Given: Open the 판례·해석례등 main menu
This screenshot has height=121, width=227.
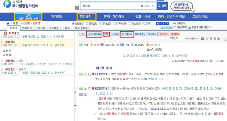Looking at the screenshot, I should click(114, 16).
